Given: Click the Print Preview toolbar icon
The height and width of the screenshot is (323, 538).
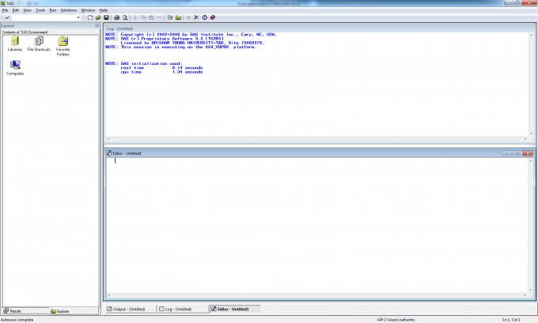Looking at the screenshot, I should (x=123, y=17).
